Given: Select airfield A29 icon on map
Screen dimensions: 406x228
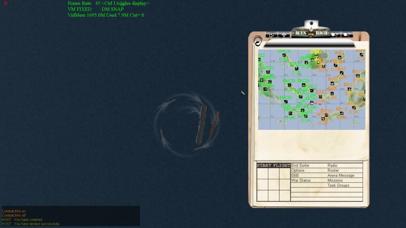Looking at the screenshot, I should pos(289,85).
